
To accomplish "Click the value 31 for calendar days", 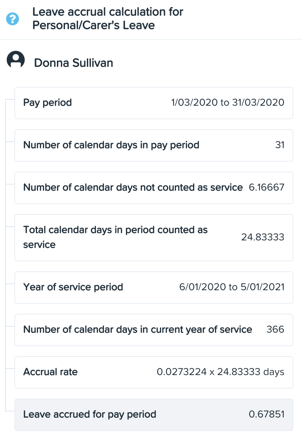I will tap(280, 145).
